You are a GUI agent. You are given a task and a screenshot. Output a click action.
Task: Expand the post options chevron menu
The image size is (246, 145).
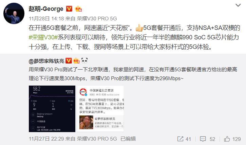coord(238,5)
